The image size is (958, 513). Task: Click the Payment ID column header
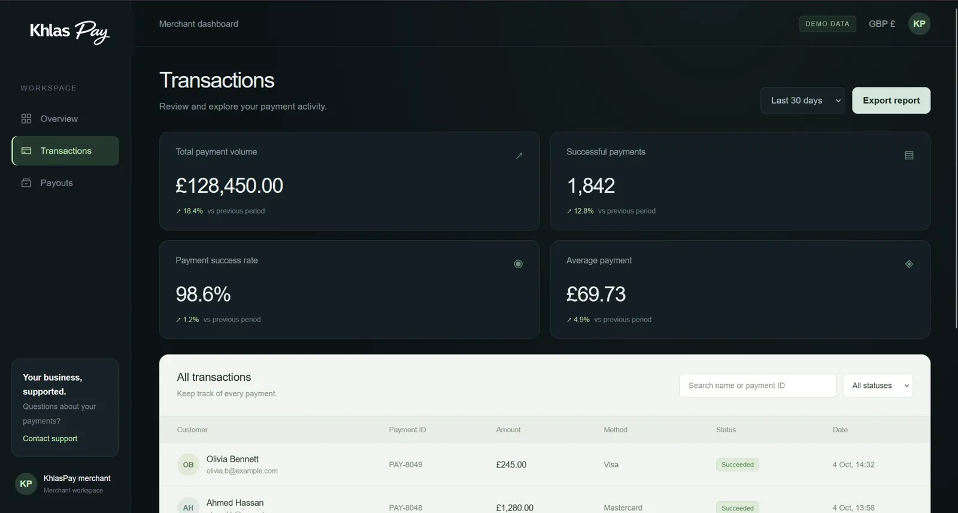point(407,430)
